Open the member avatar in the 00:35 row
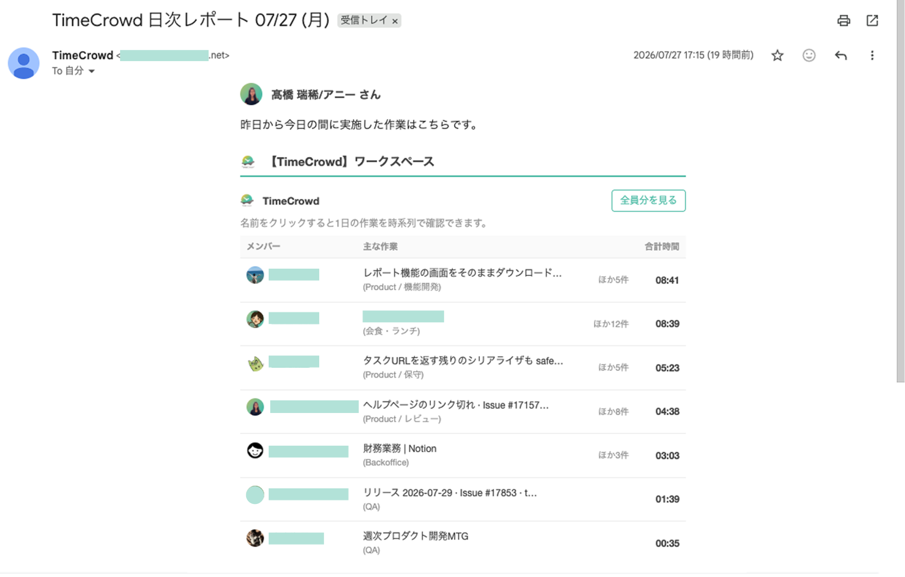 (255, 538)
